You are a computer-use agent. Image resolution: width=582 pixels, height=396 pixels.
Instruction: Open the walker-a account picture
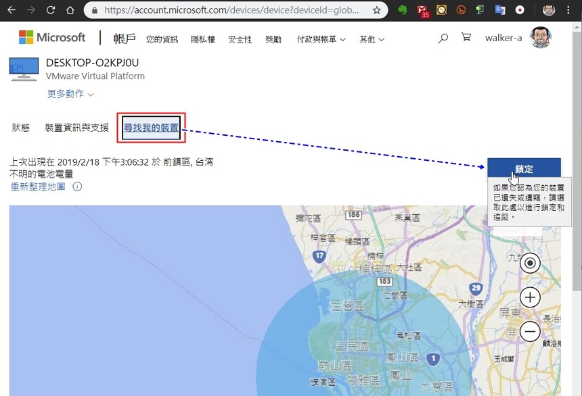click(541, 37)
